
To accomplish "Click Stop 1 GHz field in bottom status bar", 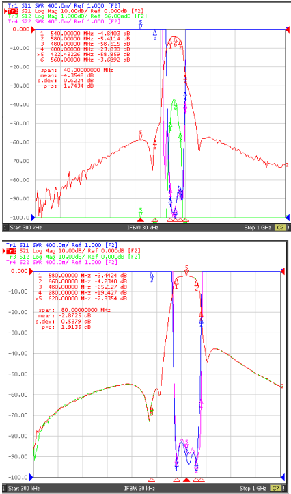I will pos(254,488).
